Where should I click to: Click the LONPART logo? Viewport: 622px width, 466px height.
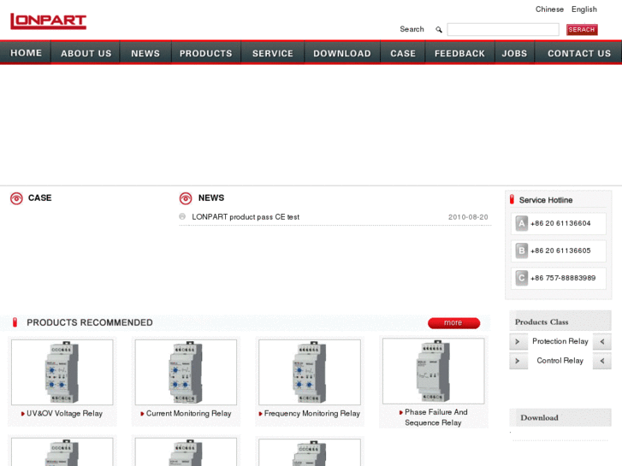[x=48, y=21]
